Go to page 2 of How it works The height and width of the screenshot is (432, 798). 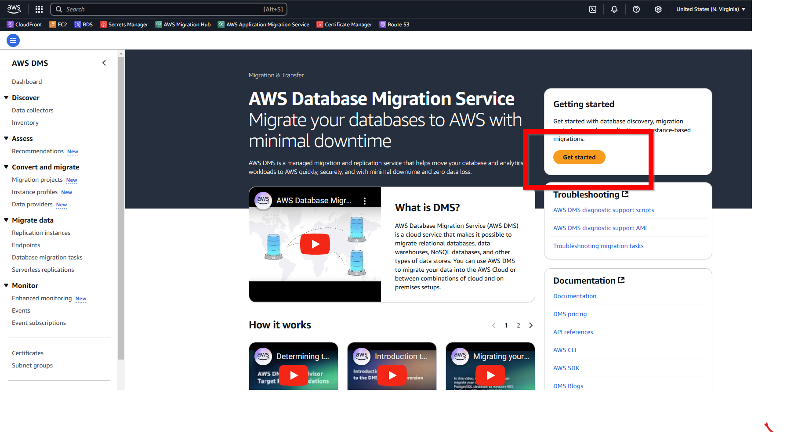[x=519, y=325]
